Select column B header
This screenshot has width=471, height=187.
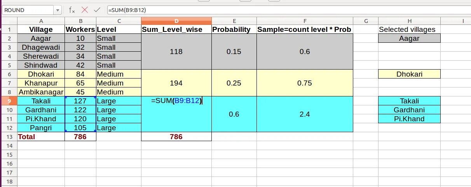click(80, 21)
